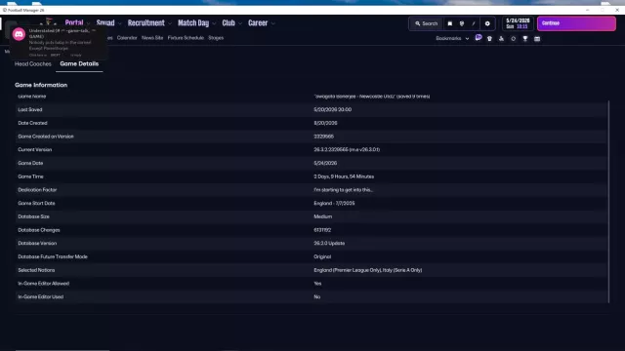This screenshot has height=351, width=625.
Task: Open the Calendar submenu link
Action: pyautogui.click(x=127, y=38)
